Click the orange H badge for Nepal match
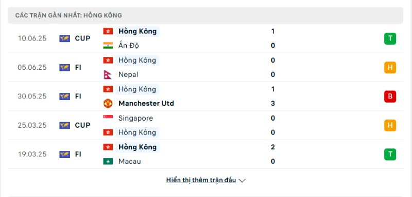 390,68
